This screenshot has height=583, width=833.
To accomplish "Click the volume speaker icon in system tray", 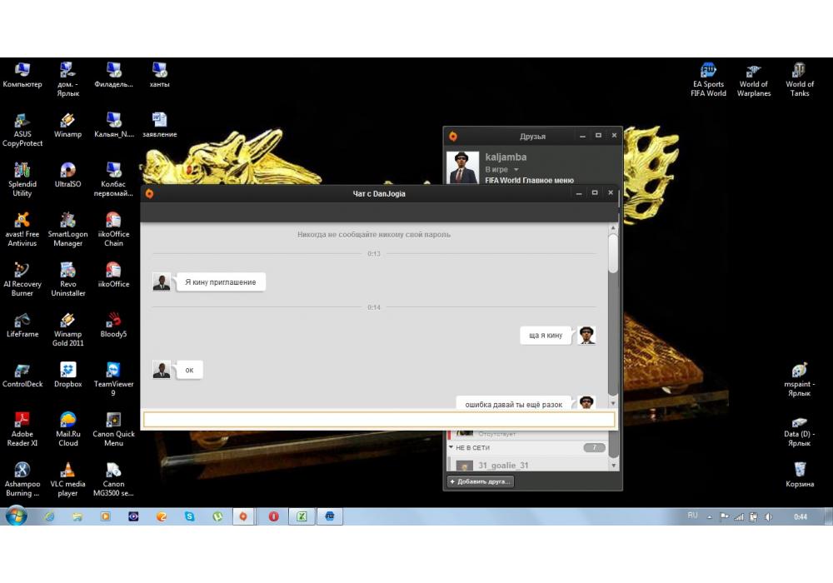I will click(768, 517).
